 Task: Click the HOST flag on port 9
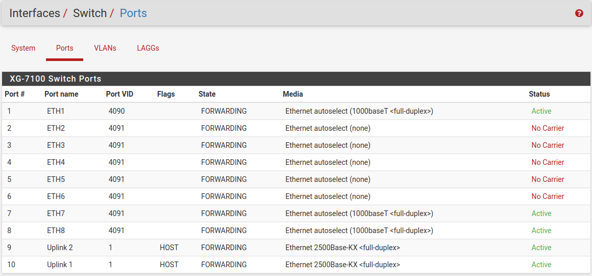(x=169, y=248)
